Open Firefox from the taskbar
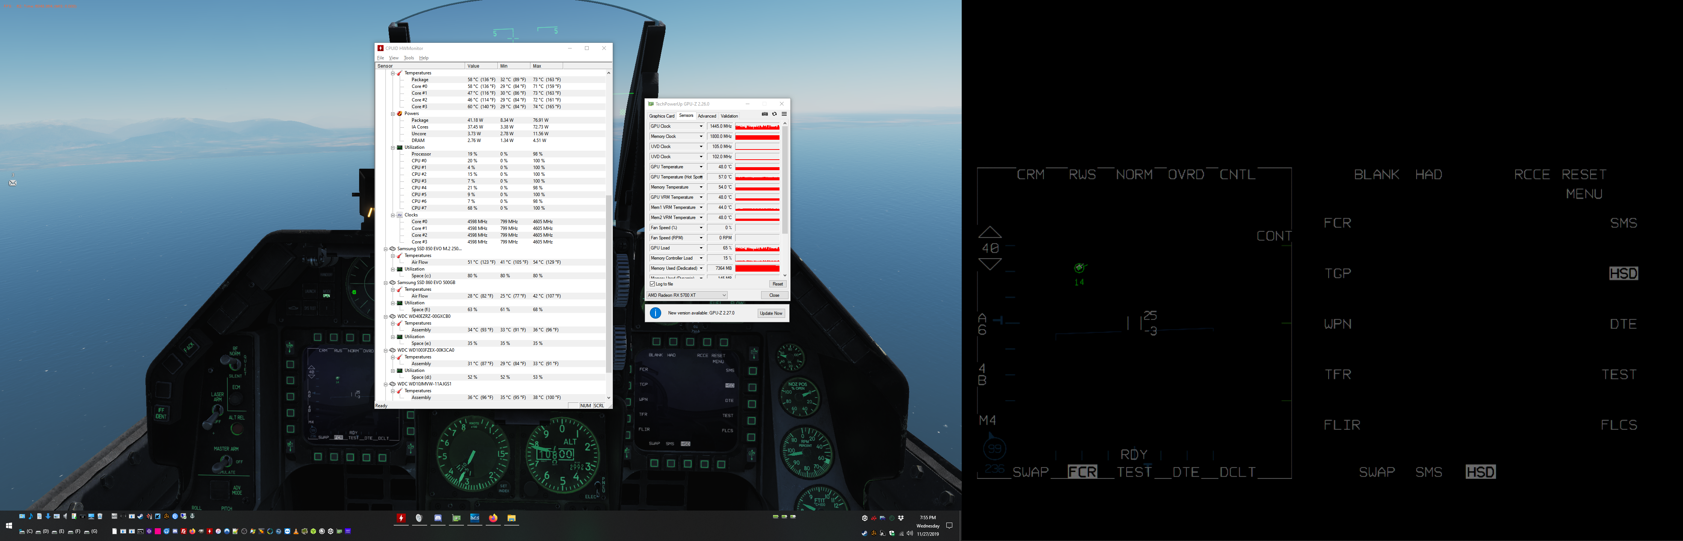The height and width of the screenshot is (541, 1683). point(493,518)
